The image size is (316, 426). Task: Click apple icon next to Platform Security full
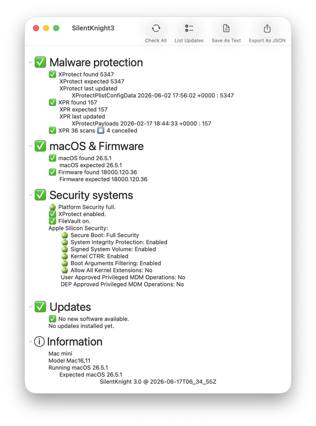(52, 207)
